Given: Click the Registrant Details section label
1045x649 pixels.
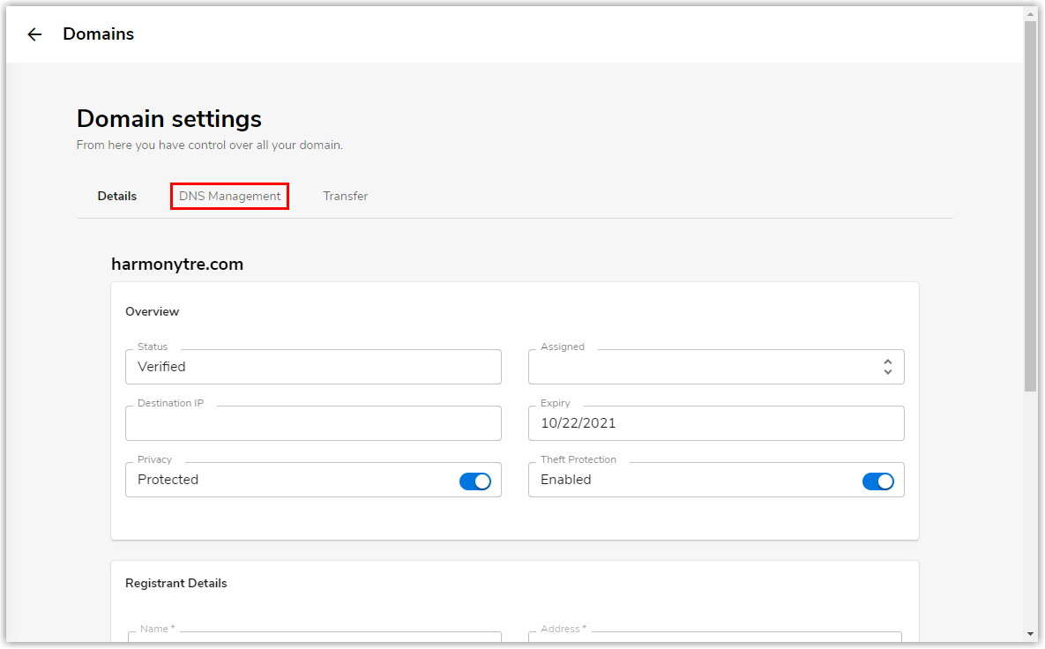Looking at the screenshot, I should point(176,583).
